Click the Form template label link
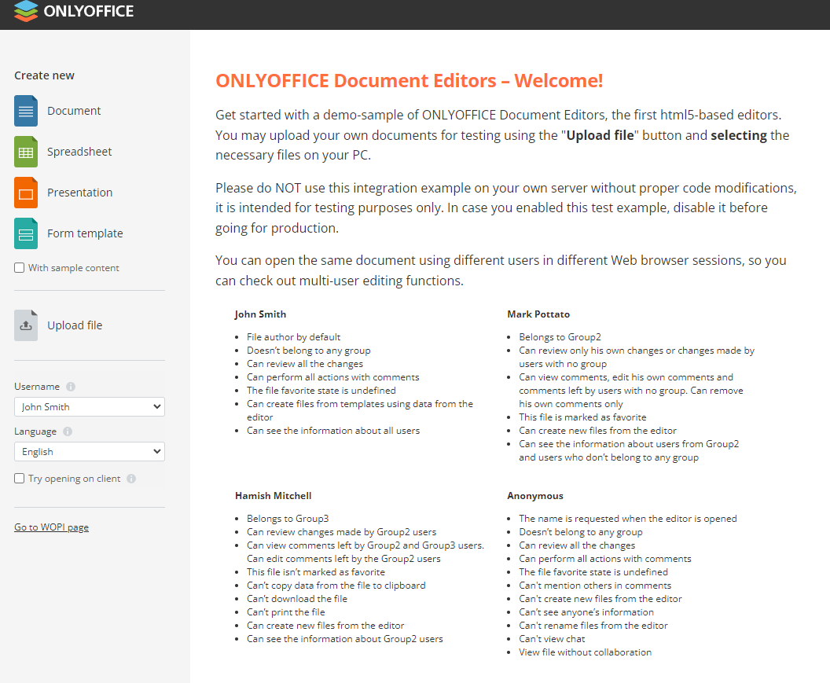This screenshot has width=830, height=683. tap(85, 233)
